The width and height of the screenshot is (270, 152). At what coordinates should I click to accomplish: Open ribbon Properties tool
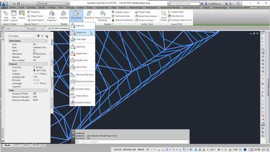click(34, 12)
